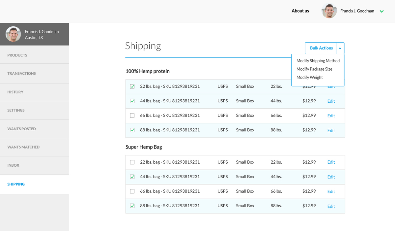Uncheck 22 lbs. bag under 100% Hemp protein
The image size is (395, 231).
(x=132, y=86)
